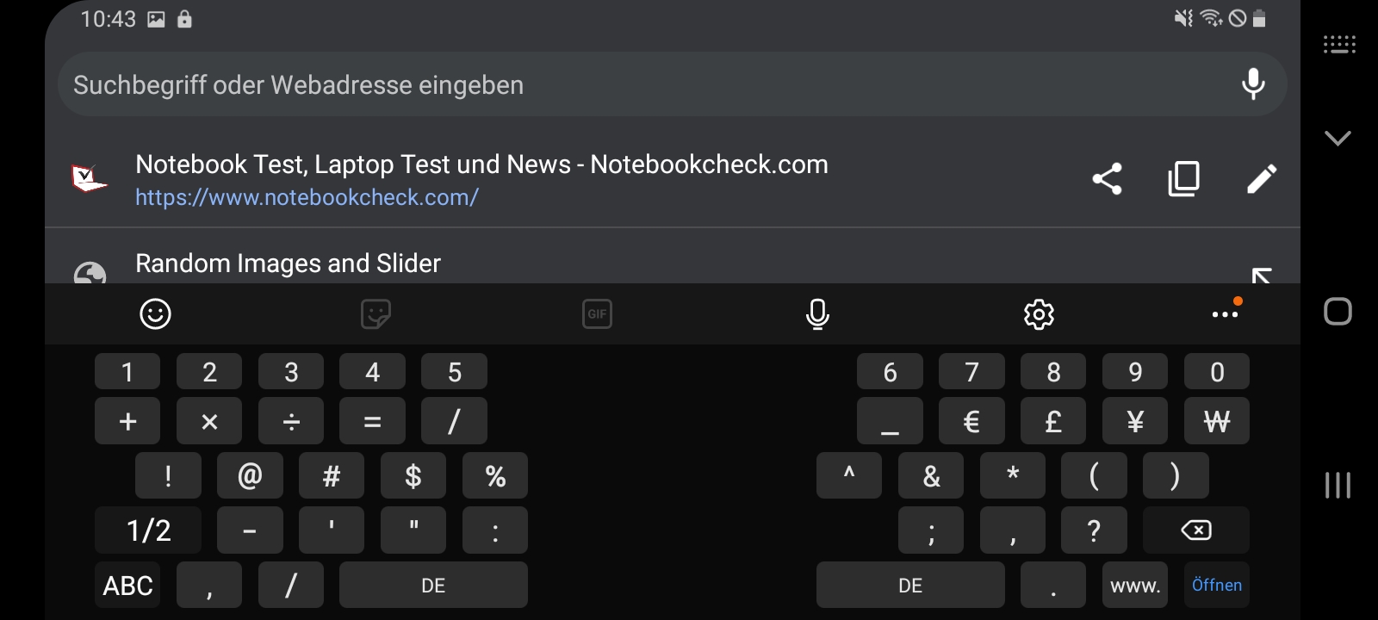Edit the Notebookcheck URL with pencil icon
This screenshot has width=1378, height=620.
1261,179
